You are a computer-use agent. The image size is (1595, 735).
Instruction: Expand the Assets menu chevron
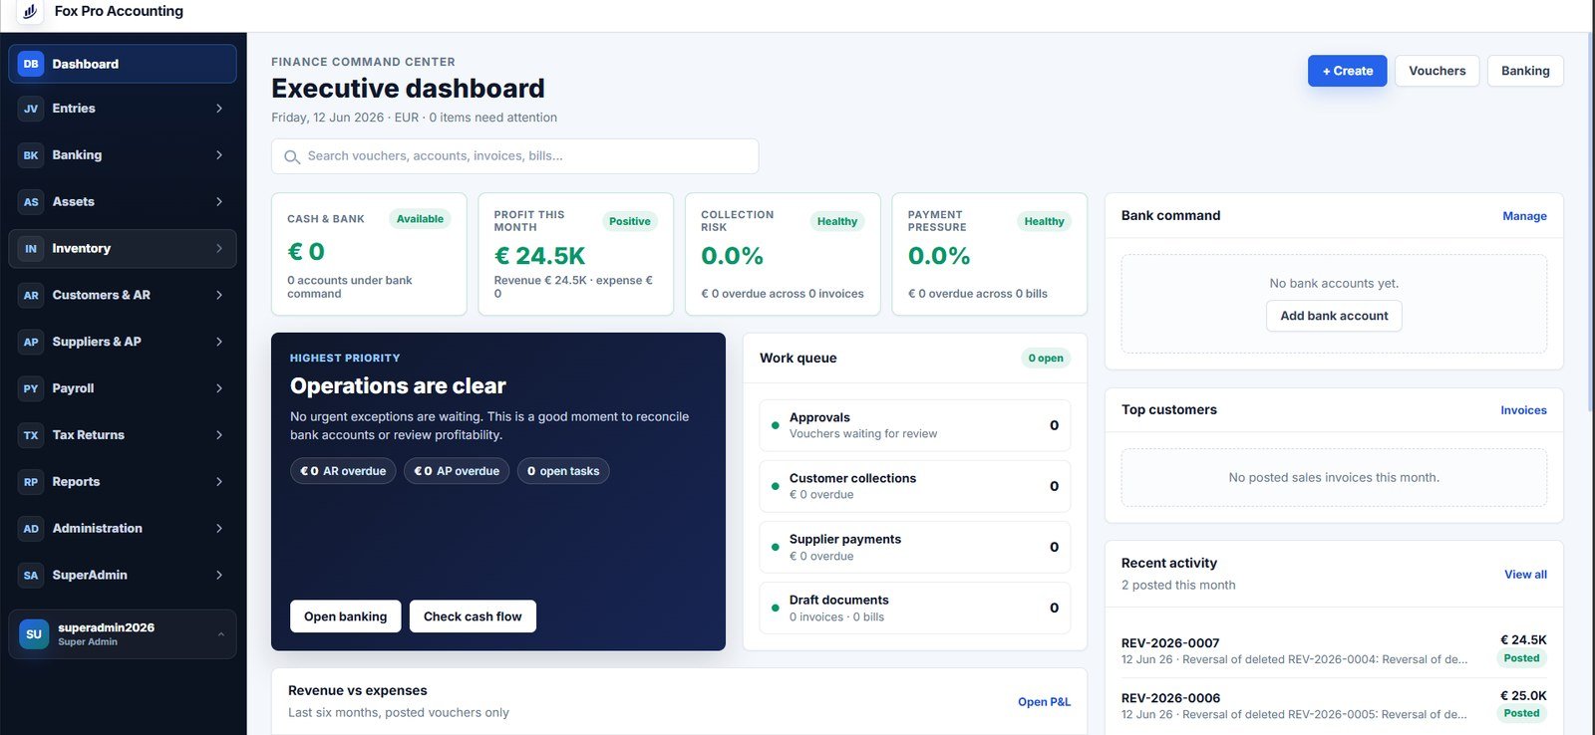click(219, 202)
